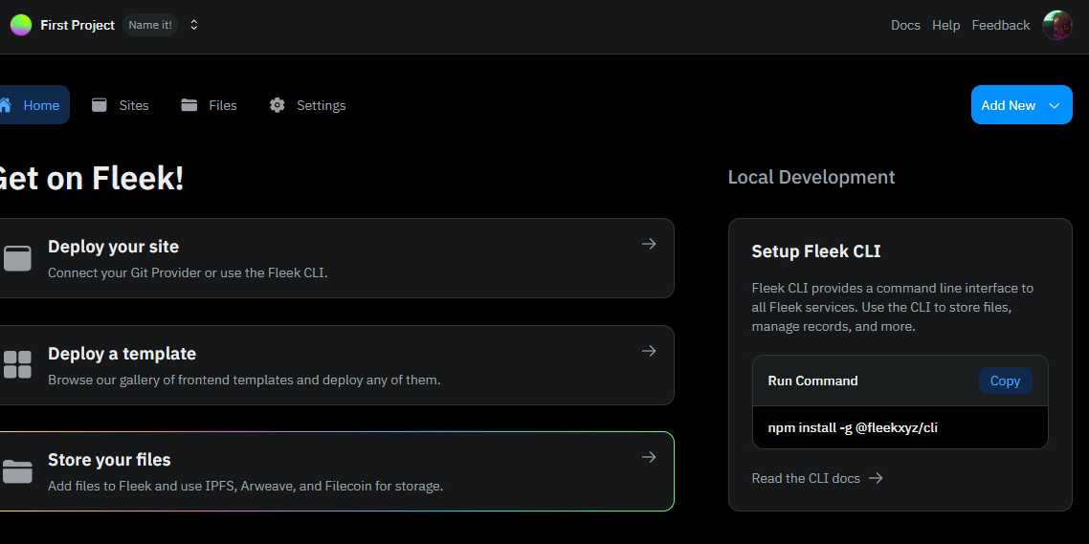Open the Docs link

[x=905, y=25]
